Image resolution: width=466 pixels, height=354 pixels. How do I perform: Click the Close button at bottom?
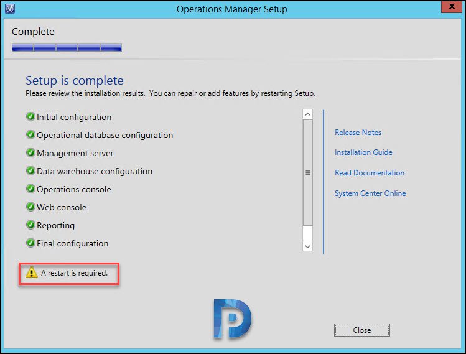(361, 330)
